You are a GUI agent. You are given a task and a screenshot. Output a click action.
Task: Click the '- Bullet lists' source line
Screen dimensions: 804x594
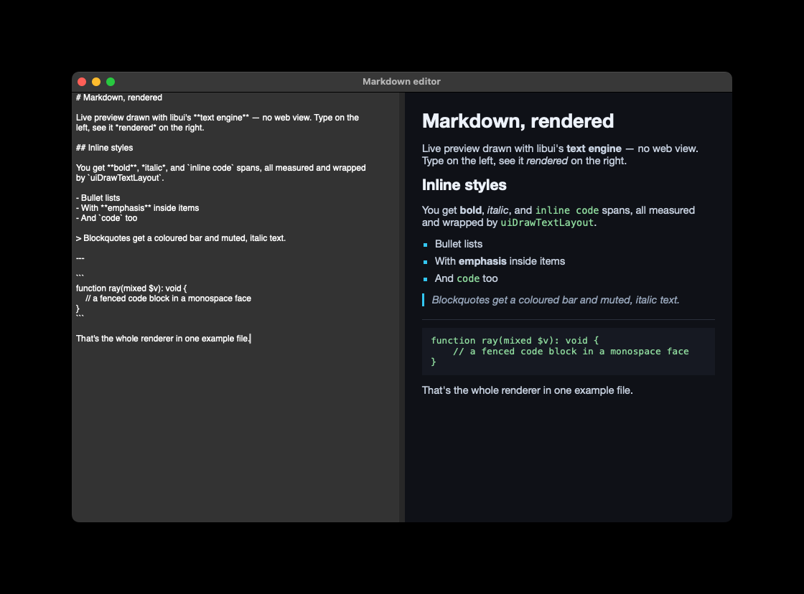pos(98,198)
